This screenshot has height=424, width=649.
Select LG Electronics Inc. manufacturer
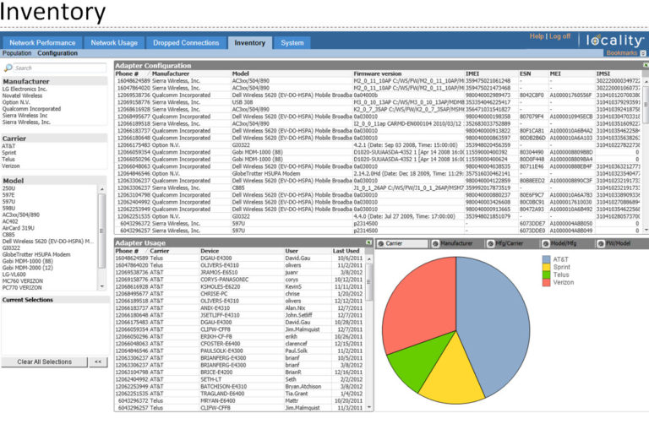pyautogui.click(x=25, y=89)
